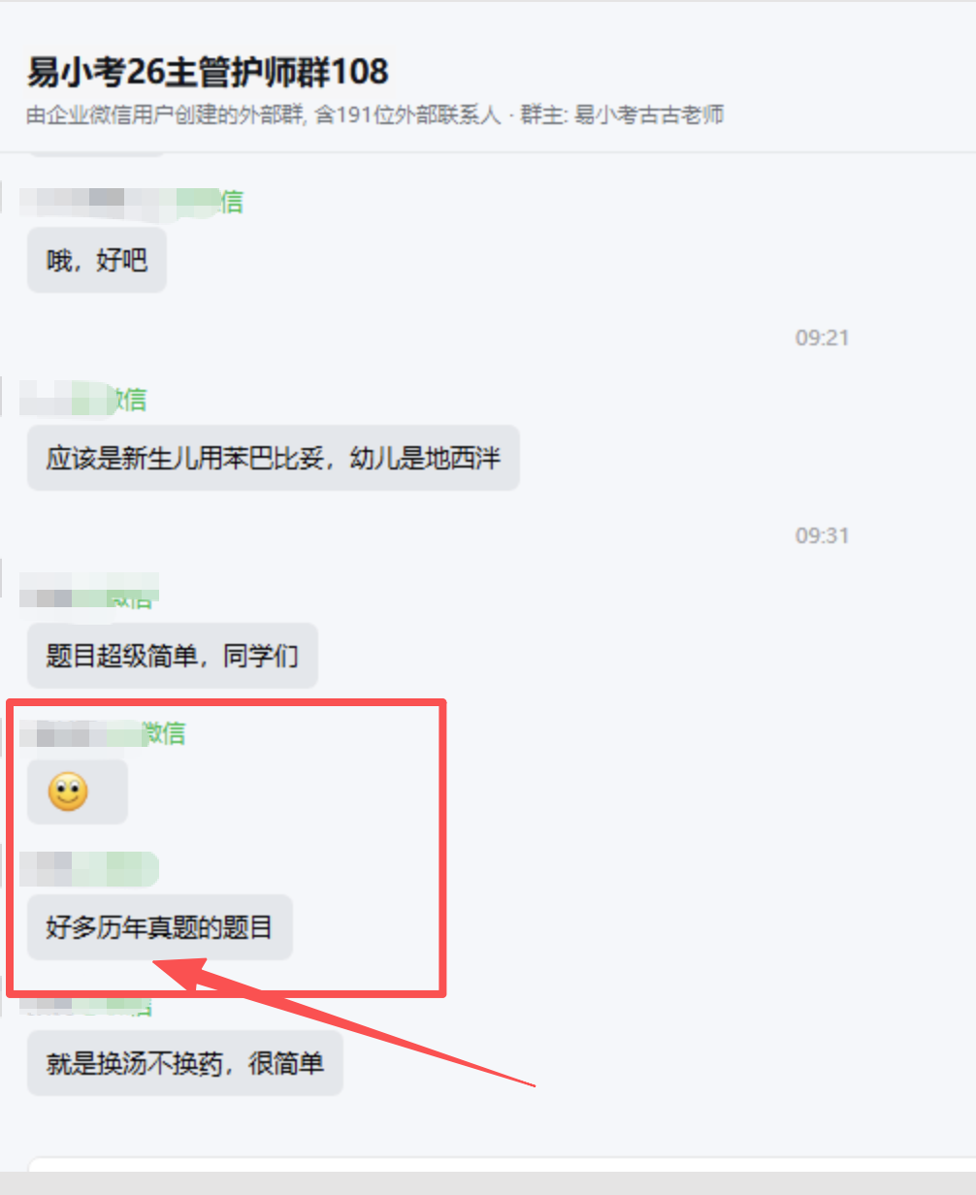
Task: Select the message bubble 哦，好吧
Action: coord(97,260)
